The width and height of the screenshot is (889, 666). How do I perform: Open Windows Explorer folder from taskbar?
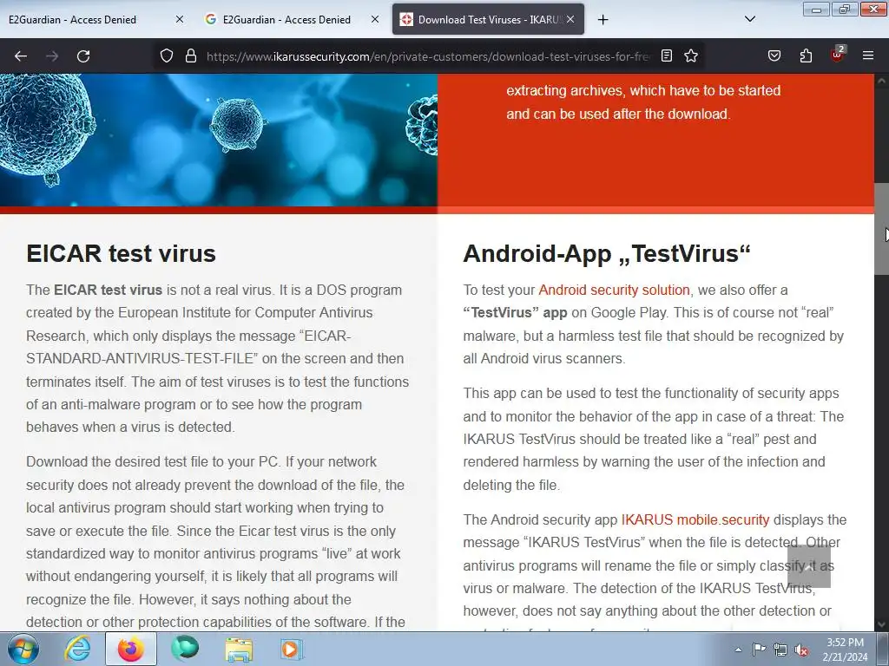[239, 649]
